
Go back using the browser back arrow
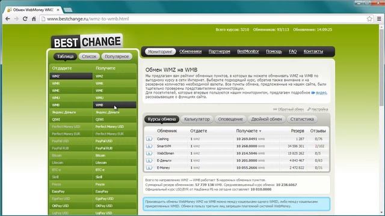(8, 19)
